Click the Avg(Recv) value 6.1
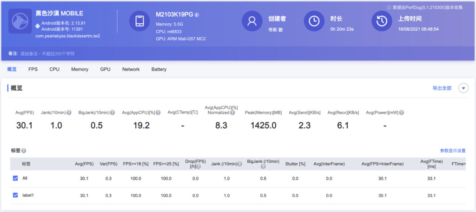This screenshot has height=212, width=476. [x=343, y=126]
